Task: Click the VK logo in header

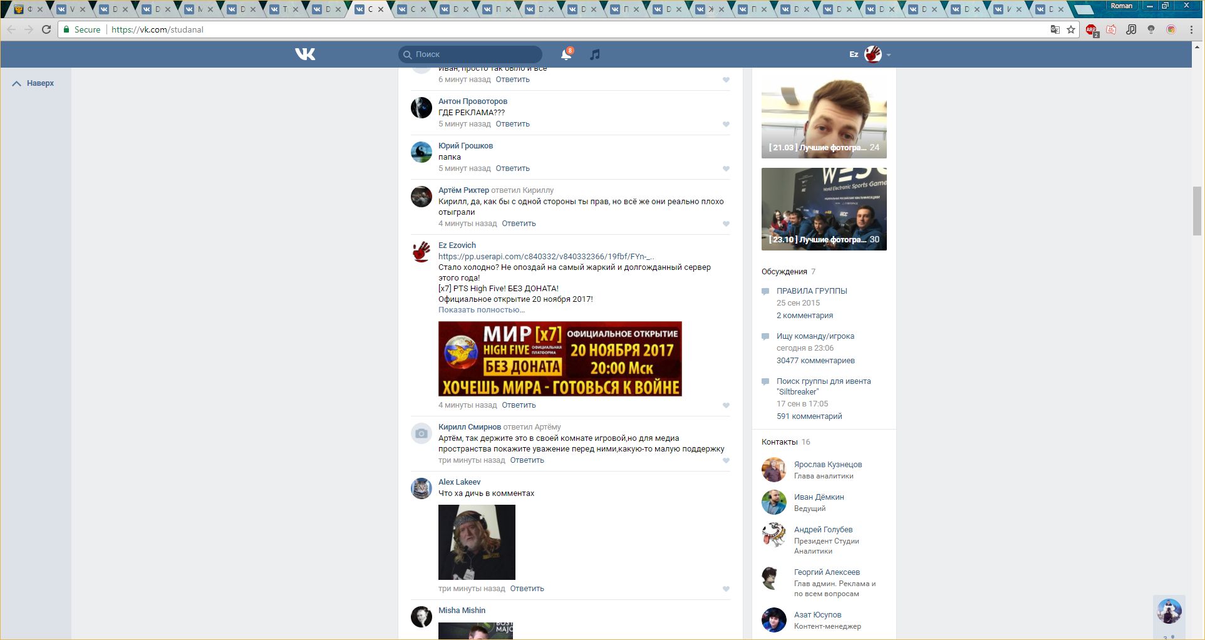Action: [305, 54]
